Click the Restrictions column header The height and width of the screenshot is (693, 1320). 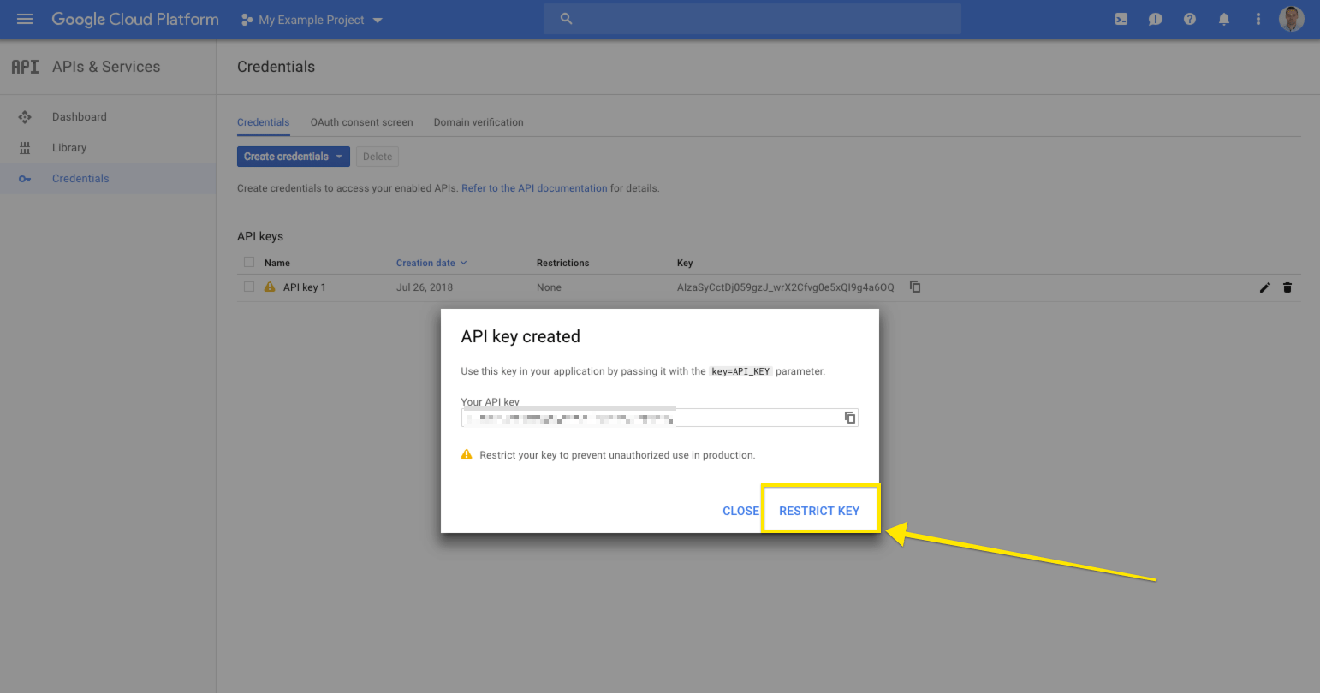[562, 263]
